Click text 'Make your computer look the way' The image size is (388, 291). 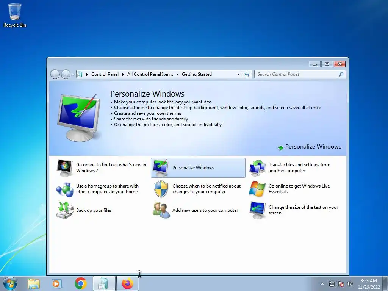(163, 102)
